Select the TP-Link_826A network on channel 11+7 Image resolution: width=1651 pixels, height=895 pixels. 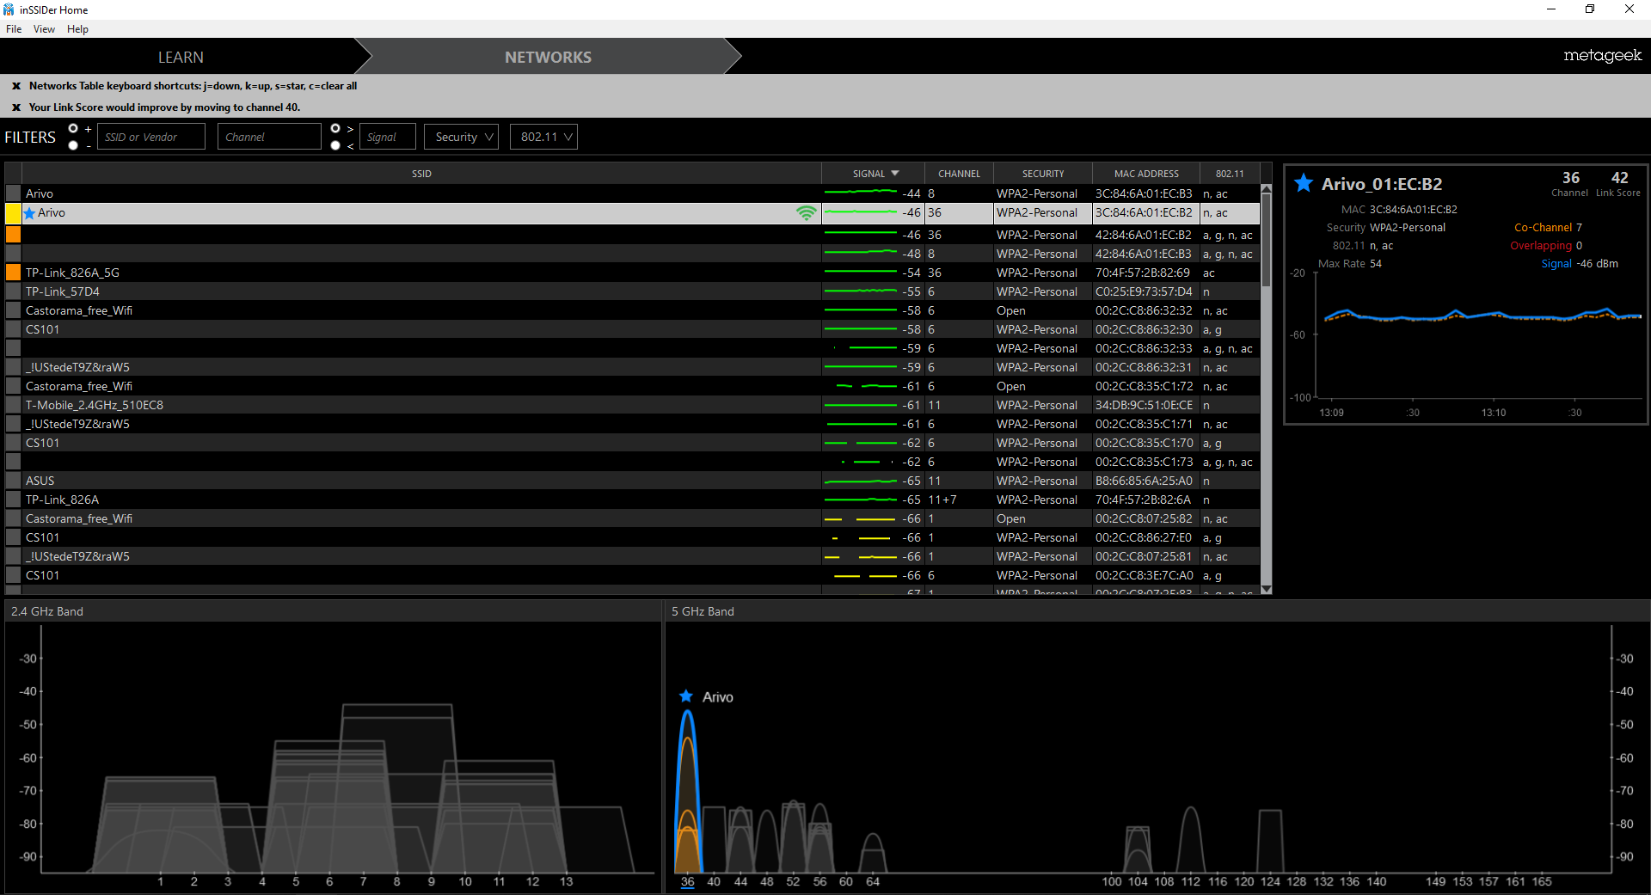pos(632,500)
